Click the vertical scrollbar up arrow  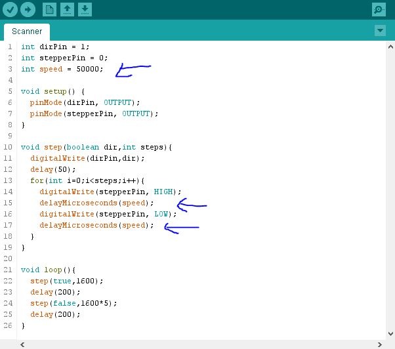(390, 47)
